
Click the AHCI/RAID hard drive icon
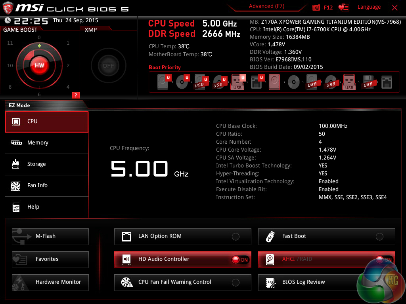pyautogui.click(x=270, y=259)
